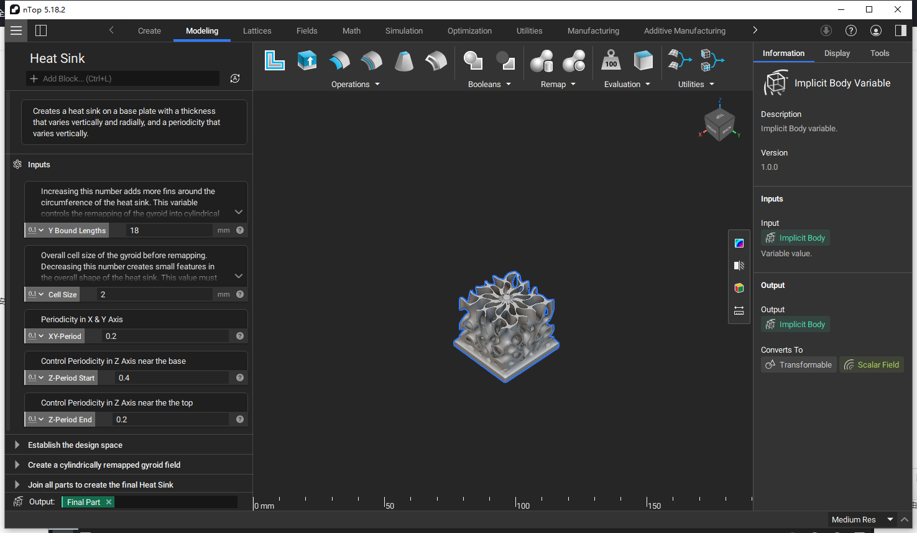Click the measurement ruler icon
917x533 pixels.
click(x=739, y=310)
